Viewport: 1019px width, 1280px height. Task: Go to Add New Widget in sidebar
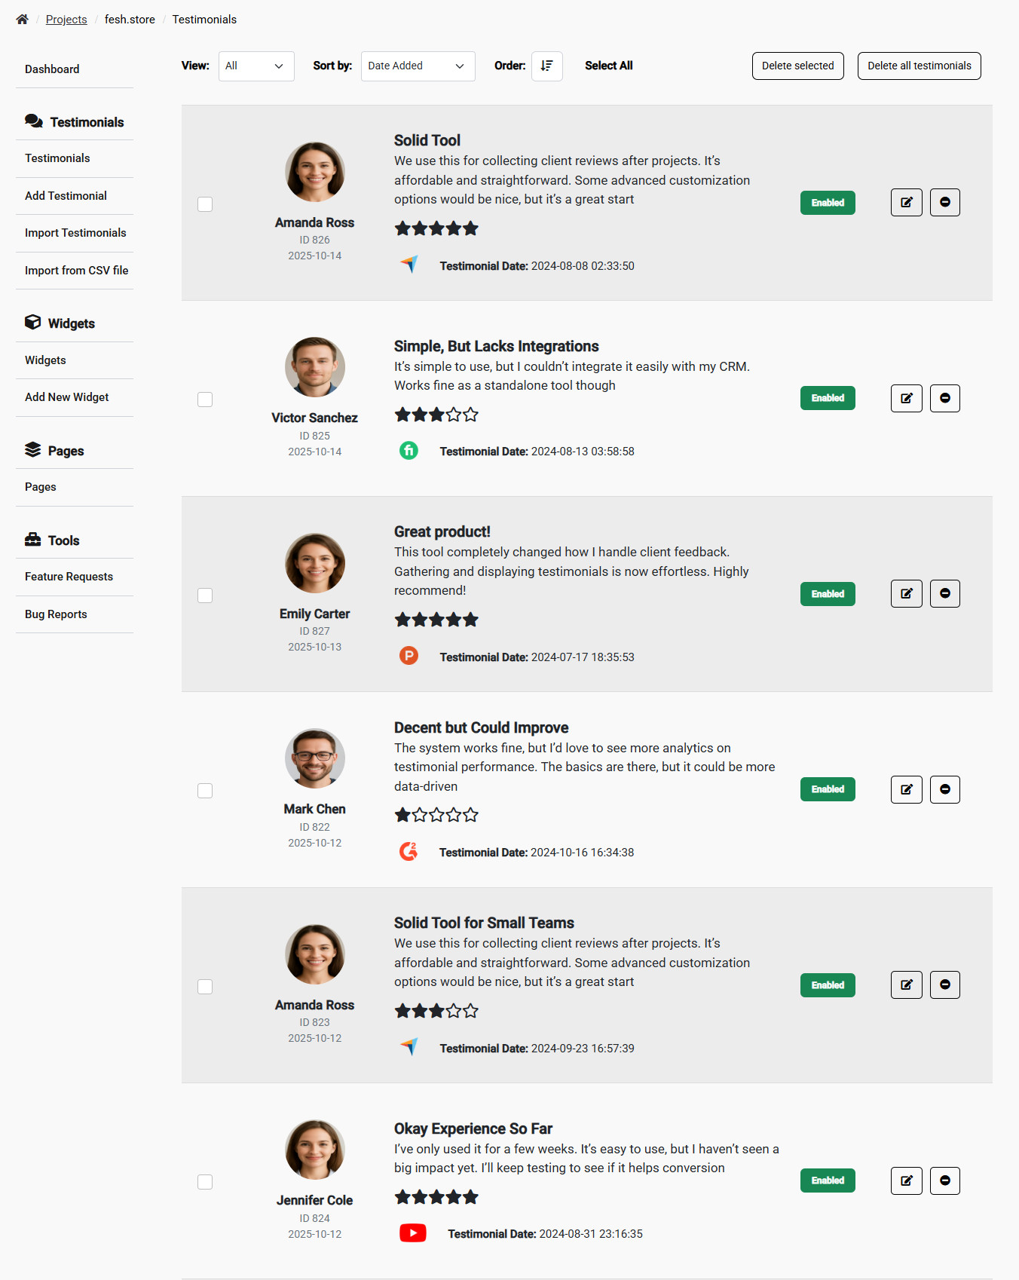66,397
